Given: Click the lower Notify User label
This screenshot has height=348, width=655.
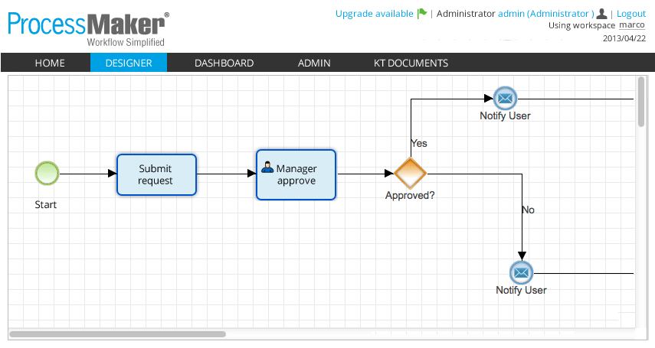Looking at the screenshot, I should pyautogui.click(x=522, y=290).
